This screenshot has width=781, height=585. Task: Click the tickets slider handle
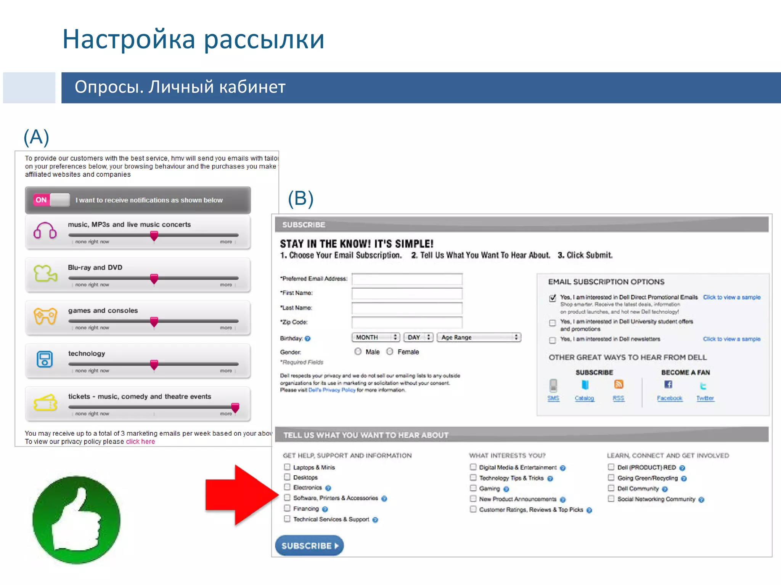235,408
